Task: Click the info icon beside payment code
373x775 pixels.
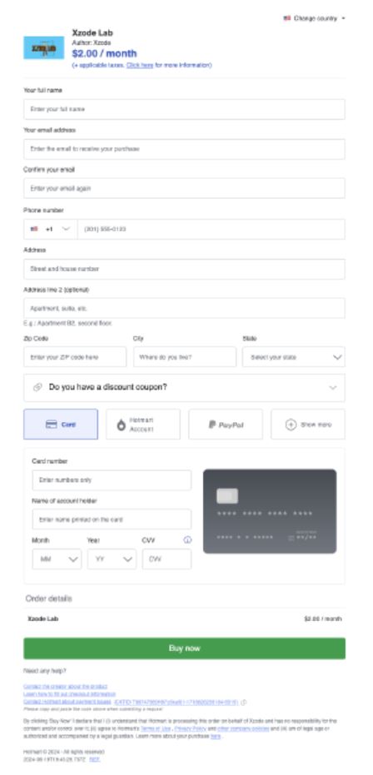Action: tap(244, 702)
